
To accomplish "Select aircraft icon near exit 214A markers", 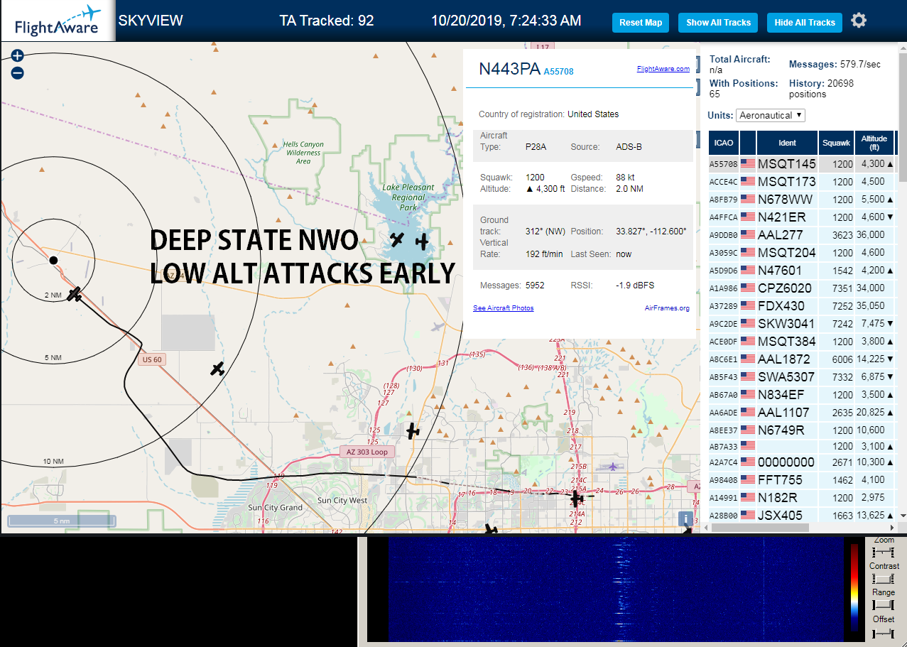I will 577,498.
